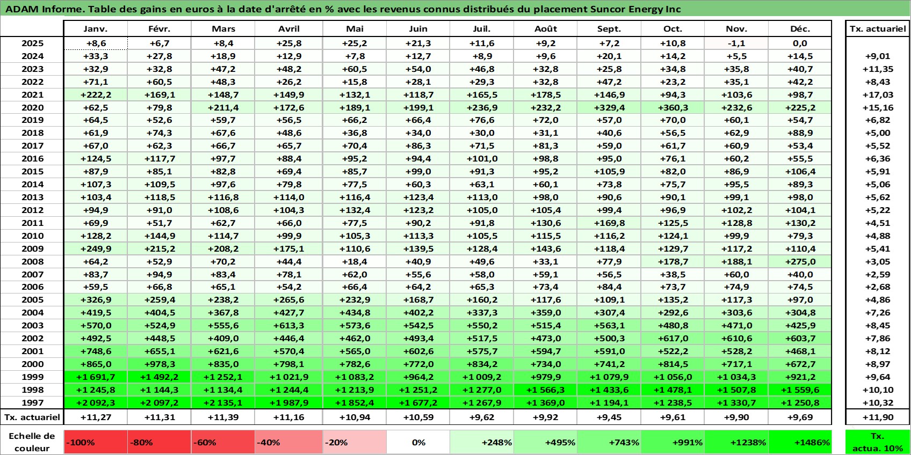Viewport: 911px width, 455px height.
Task: Click the '+2 092,3' cell for Janv. 1997
Action: click(x=96, y=402)
